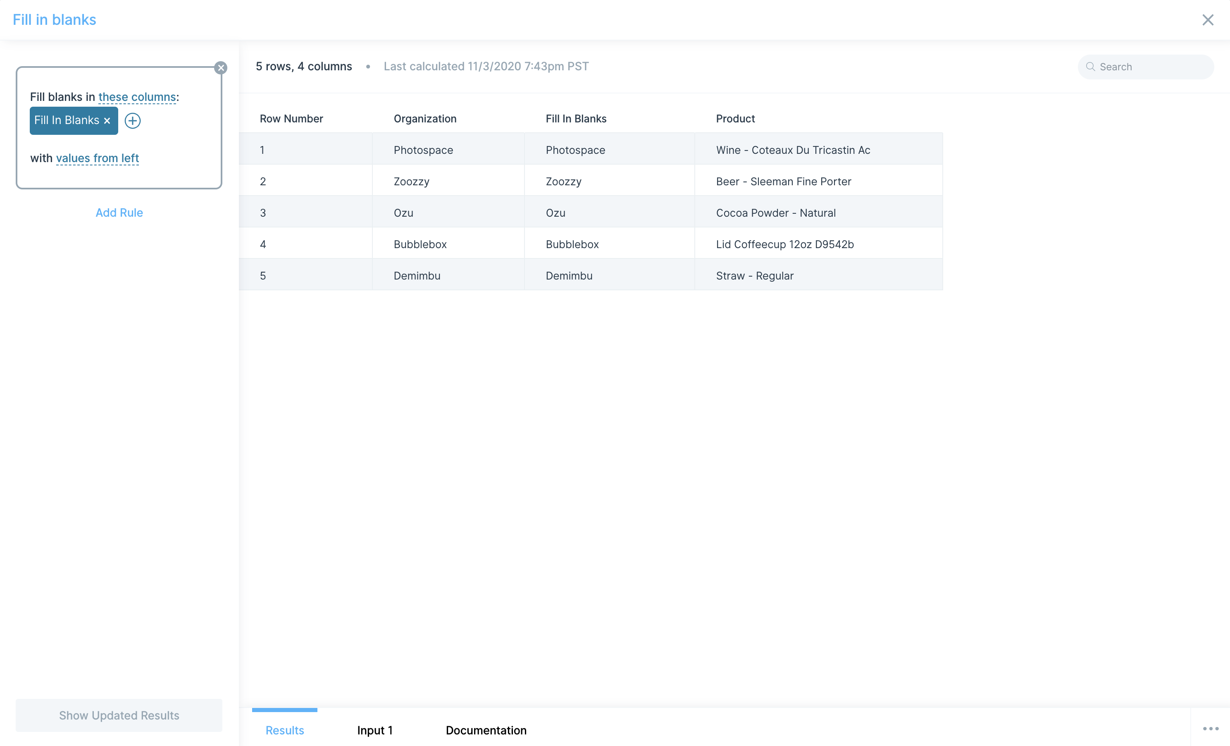Open 'values from left' dropdown
The width and height of the screenshot is (1230, 746).
coord(98,158)
